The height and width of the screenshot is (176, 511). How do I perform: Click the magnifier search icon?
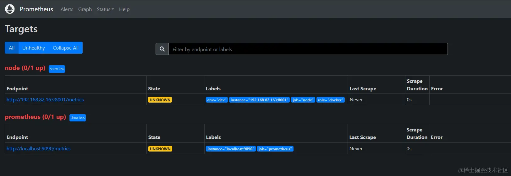[x=162, y=49]
